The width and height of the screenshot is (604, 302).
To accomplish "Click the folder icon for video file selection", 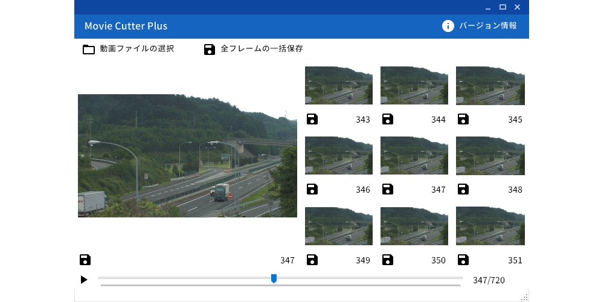I will pos(89,50).
